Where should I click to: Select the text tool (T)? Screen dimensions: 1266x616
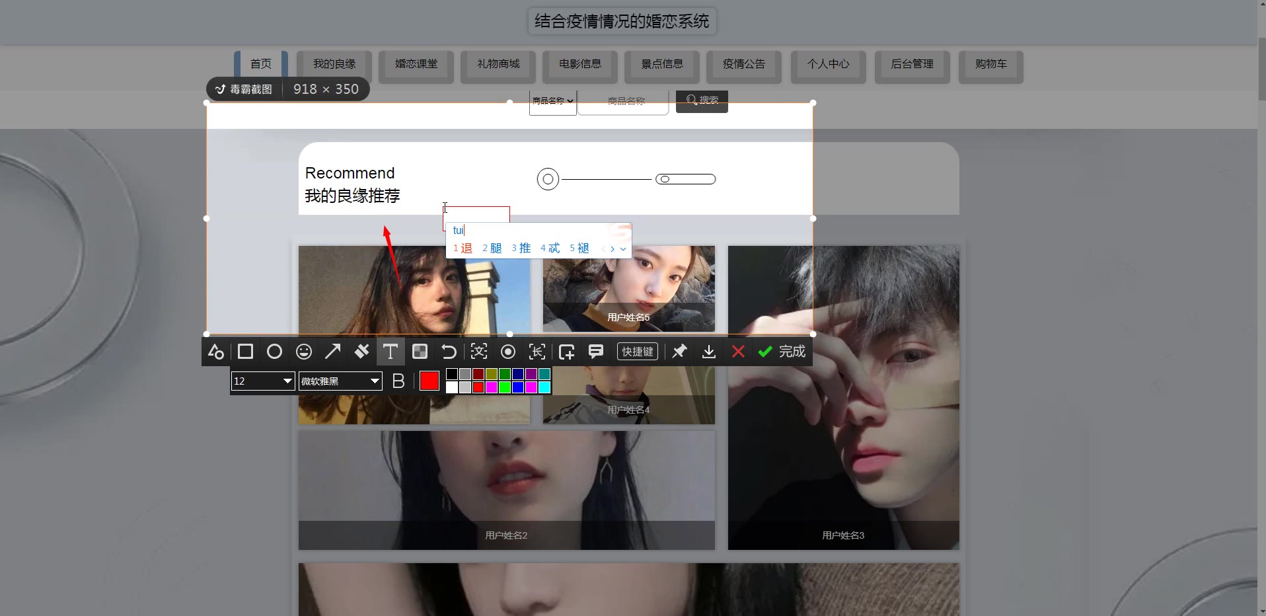click(x=391, y=352)
